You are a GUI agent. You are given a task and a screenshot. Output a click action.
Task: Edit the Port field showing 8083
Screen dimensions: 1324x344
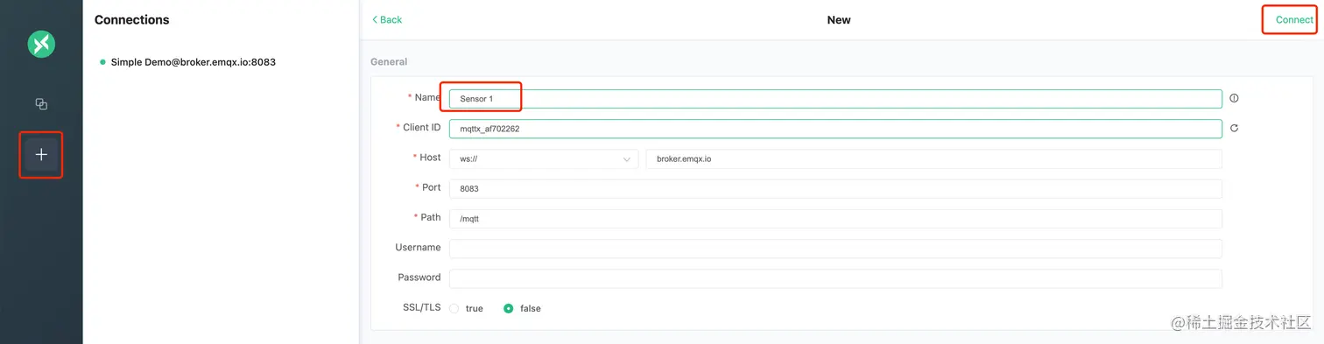tap(835, 188)
